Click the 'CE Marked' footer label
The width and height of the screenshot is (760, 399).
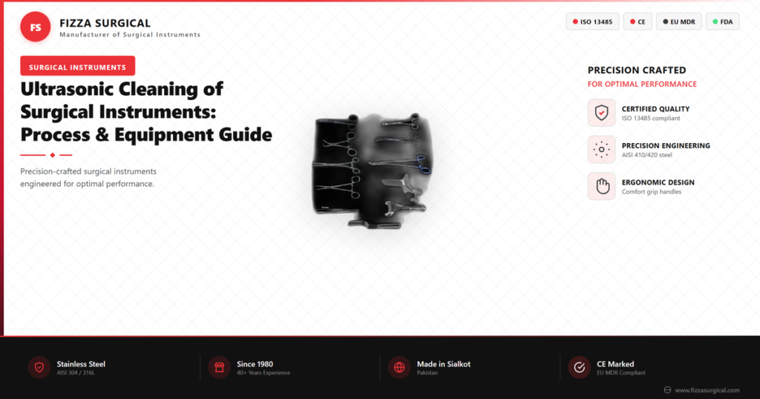coord(615,364)
